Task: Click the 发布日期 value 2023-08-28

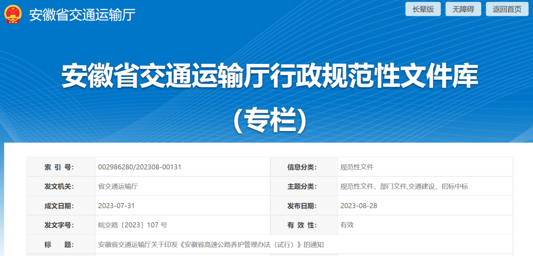Action: point(359,206)
